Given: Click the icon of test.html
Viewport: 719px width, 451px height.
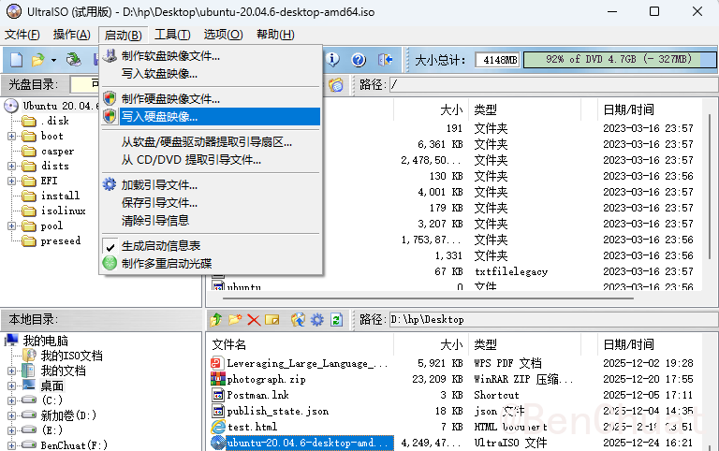Looking at the screenshot, I should [x=218, y=427].
